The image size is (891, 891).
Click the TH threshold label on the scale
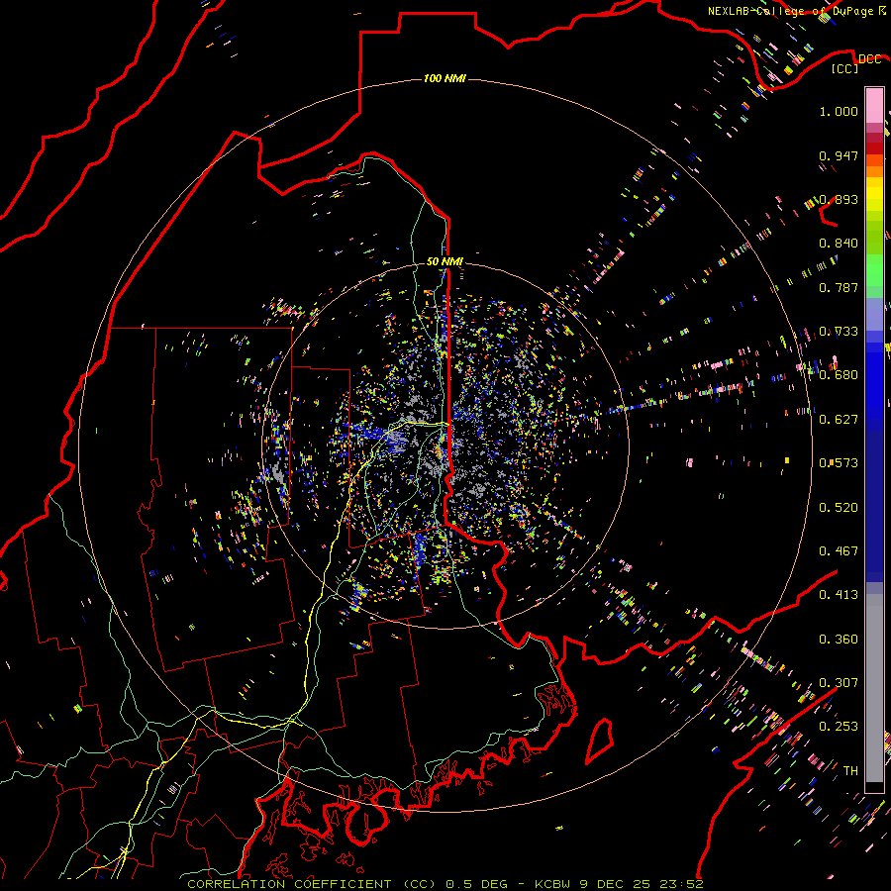[850, 771]
